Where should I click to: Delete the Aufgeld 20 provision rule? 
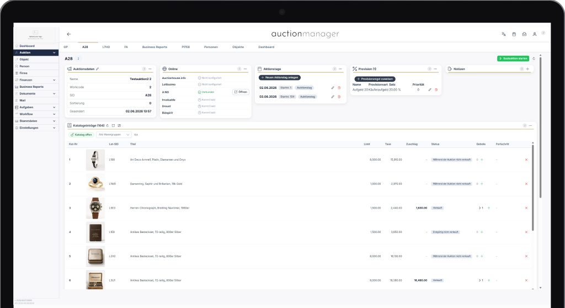(x=436, y=90)
